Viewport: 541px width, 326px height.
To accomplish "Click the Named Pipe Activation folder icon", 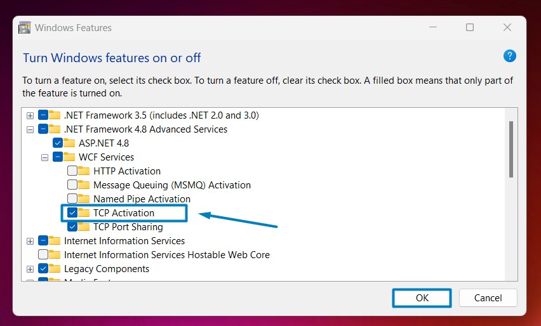I will pos(84,199).
